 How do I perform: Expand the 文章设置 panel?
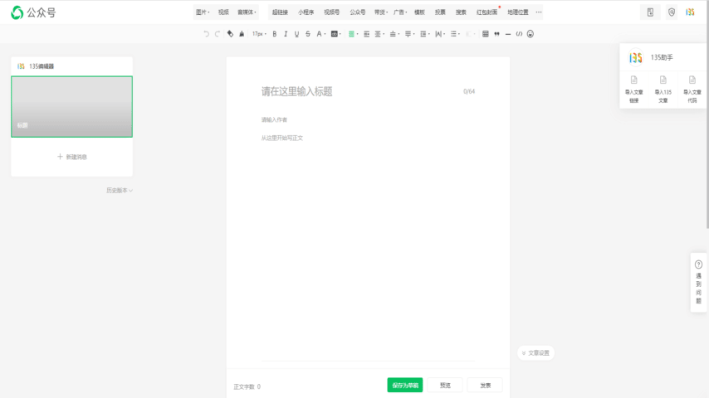(x=535, y=353)
